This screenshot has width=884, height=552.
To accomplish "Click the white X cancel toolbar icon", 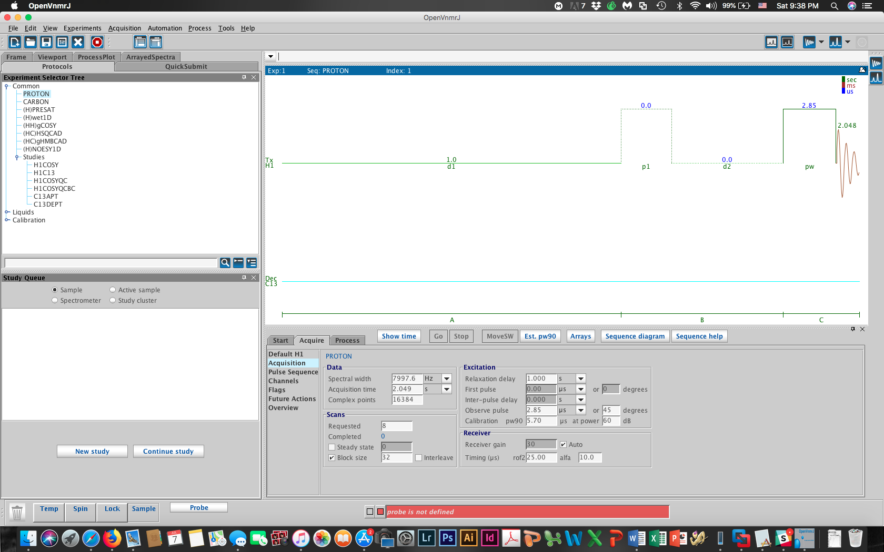I will pos(78,42).
